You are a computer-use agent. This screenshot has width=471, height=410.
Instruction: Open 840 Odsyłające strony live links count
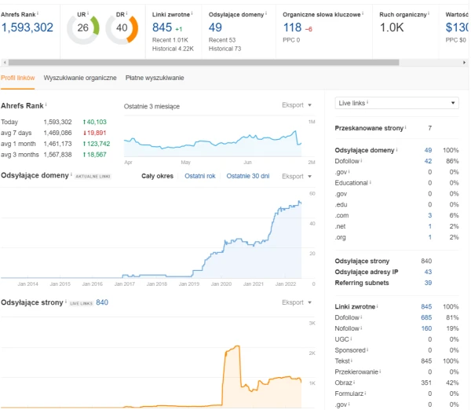[x=102, y=302]
